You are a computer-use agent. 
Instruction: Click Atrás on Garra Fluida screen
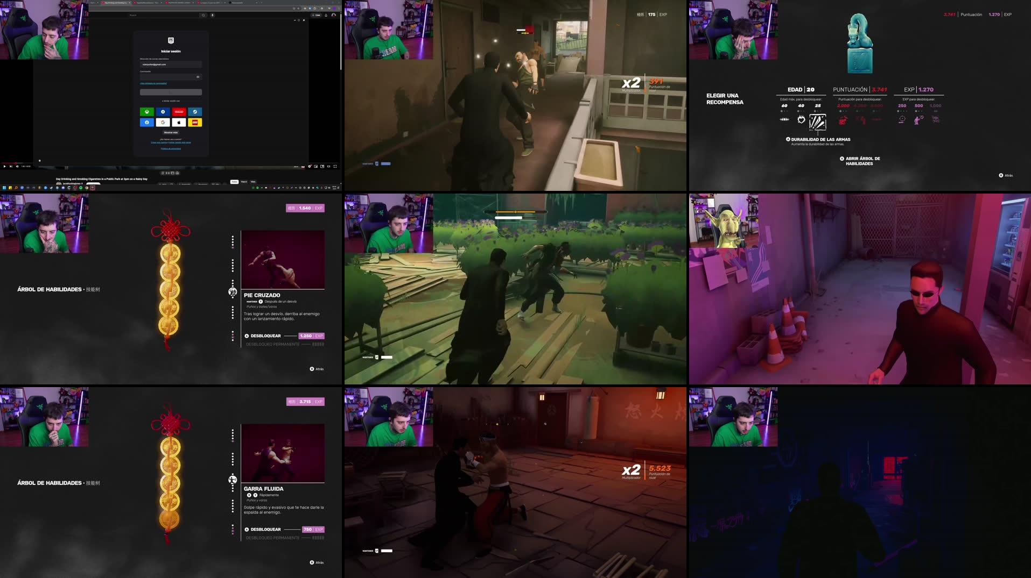coord(317,562)
